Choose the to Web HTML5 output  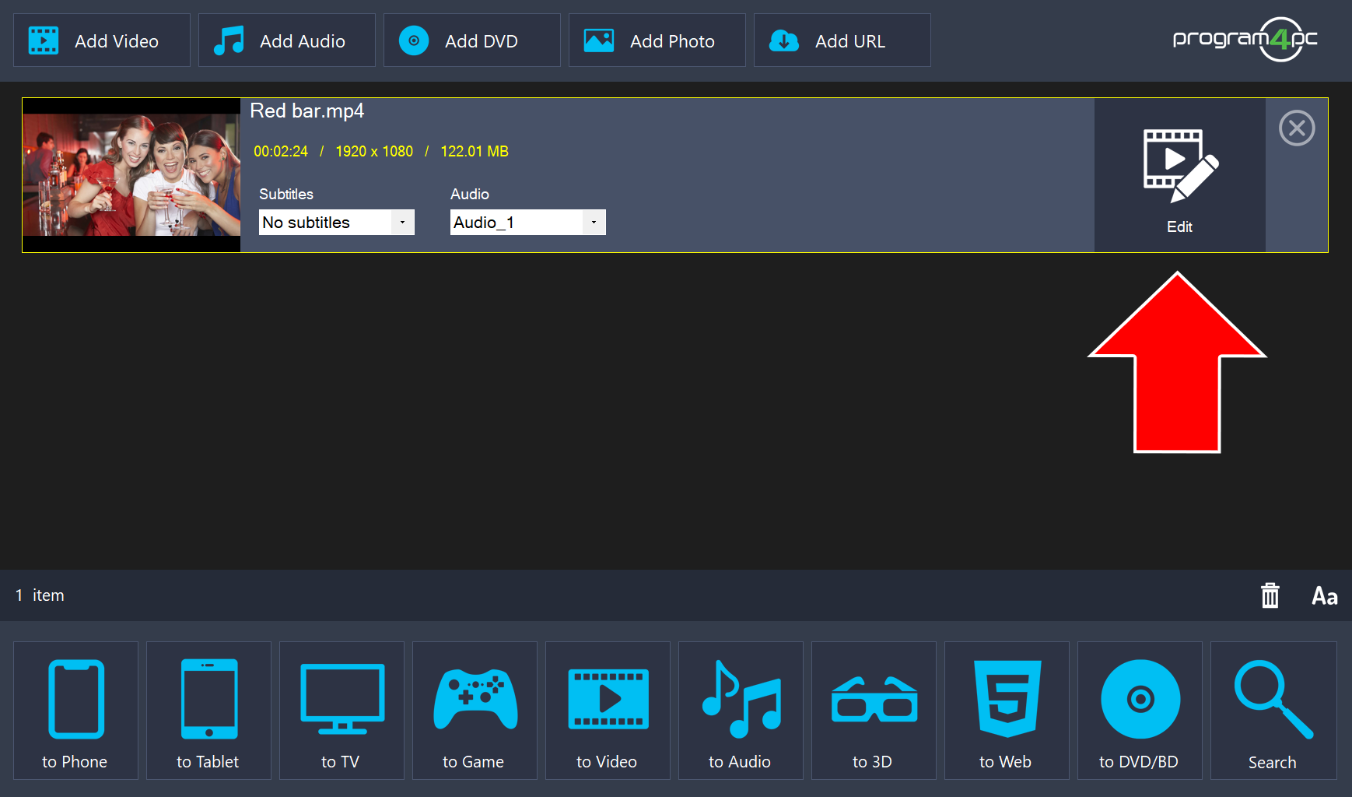point(1007,711)
